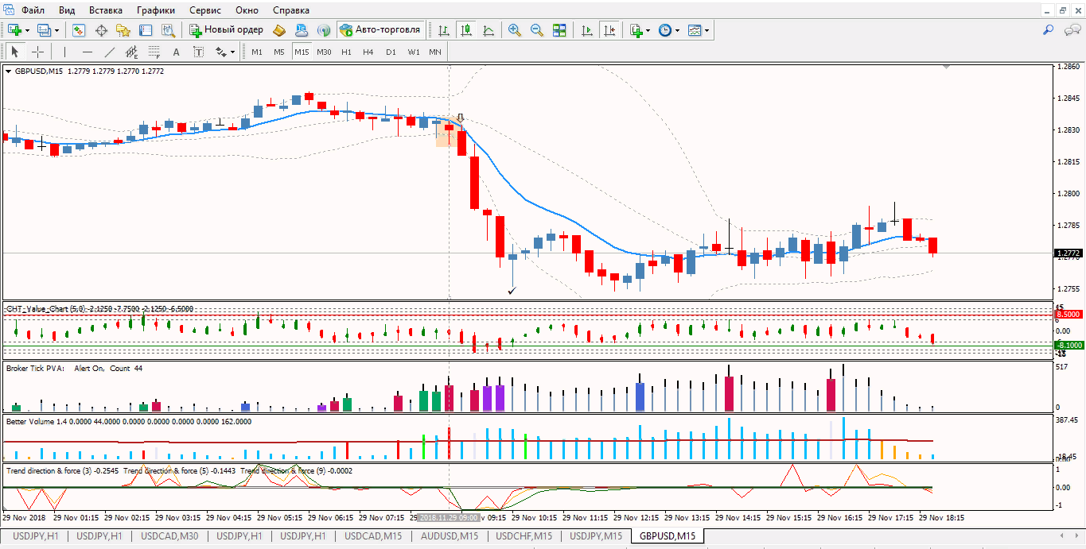Screen dimensions: 1086x549
Task: Switch chart to line chart mode
Action: point(489,30)
